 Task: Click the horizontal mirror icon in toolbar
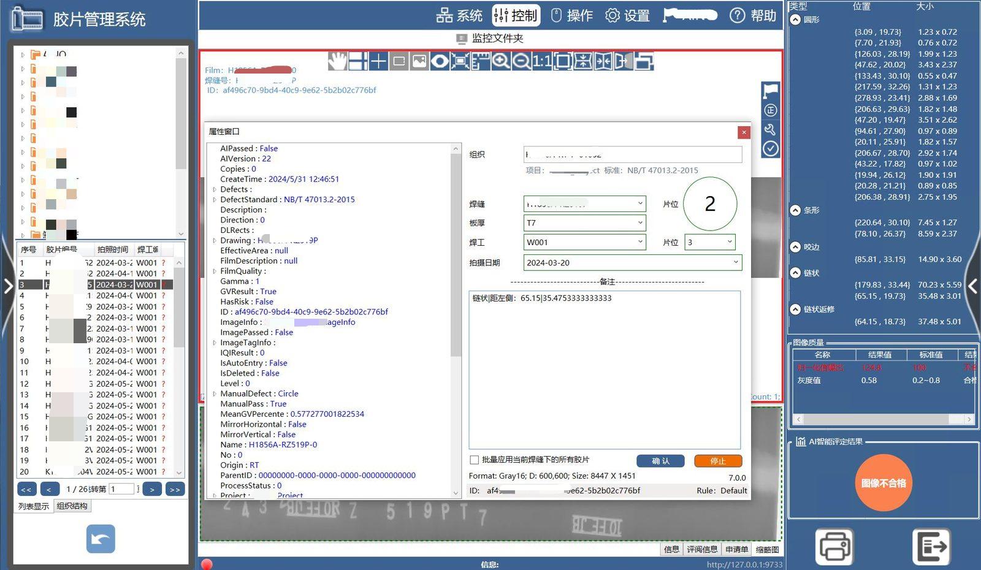click(603, 61)
